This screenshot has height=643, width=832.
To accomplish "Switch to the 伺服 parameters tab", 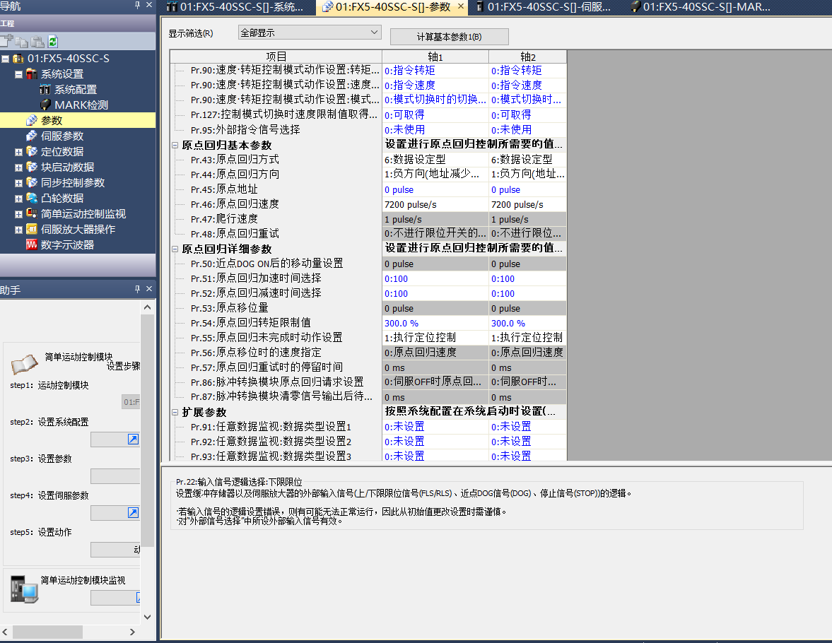I will pyautogui.click(x=539, y=7).
